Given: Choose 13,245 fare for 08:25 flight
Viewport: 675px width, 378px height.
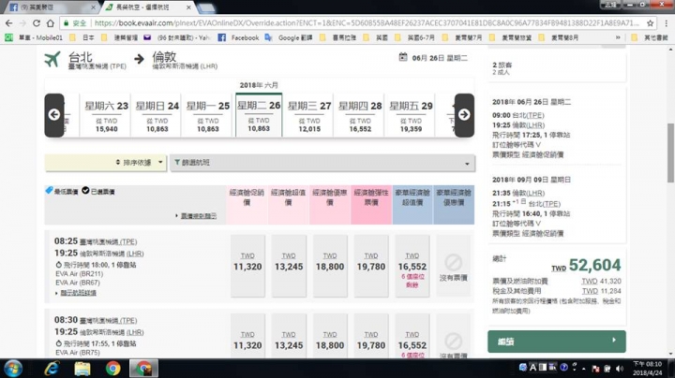Looking at the screenshot, I should tap(289, 266).
